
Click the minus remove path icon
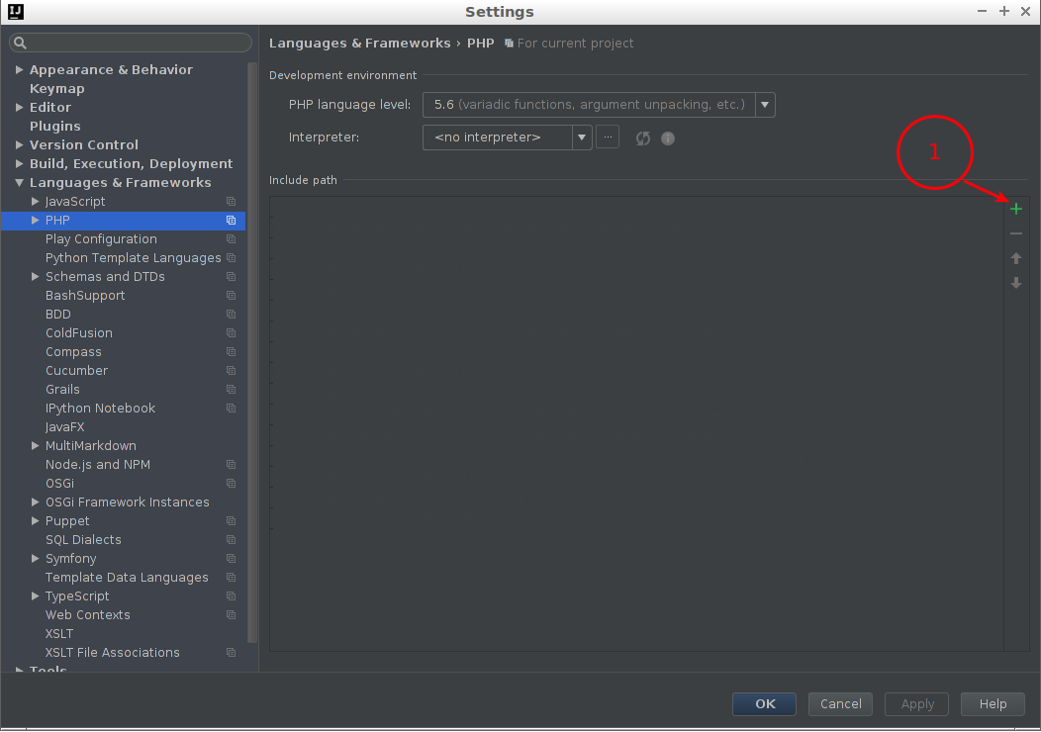point(1016,233)
